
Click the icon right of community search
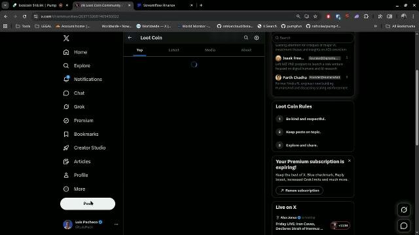[x=257, y=38]
